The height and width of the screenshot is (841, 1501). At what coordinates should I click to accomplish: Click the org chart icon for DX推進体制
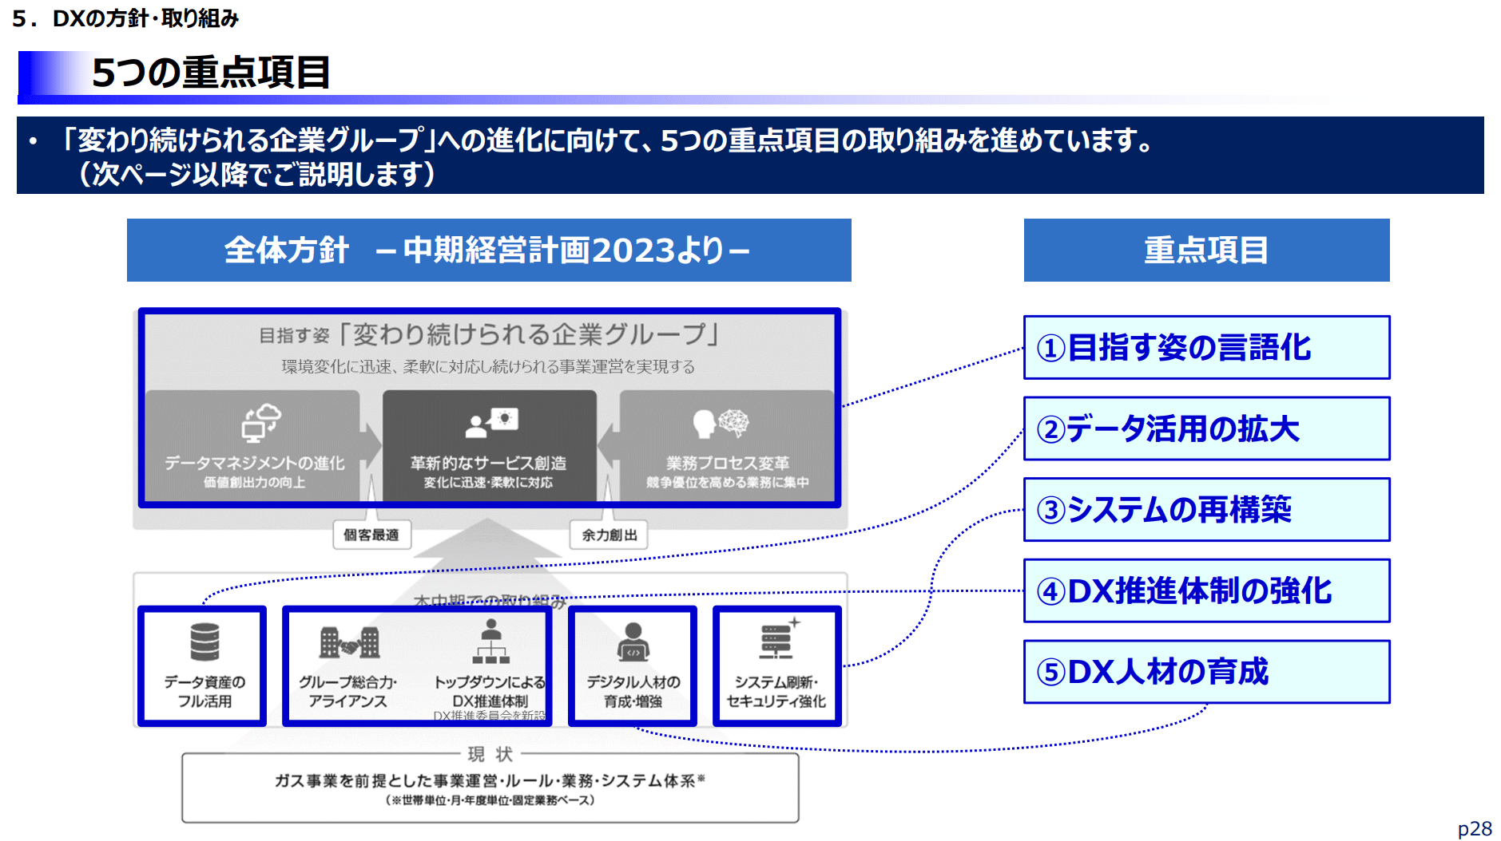[x=490, y=642]
